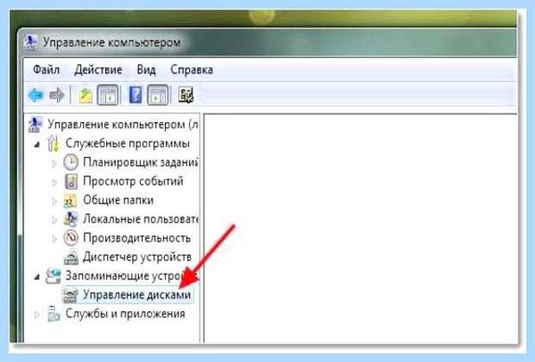535x362 pixels.
Task: Click the Локальные пользователи users icon
Action: pos(71,219)
